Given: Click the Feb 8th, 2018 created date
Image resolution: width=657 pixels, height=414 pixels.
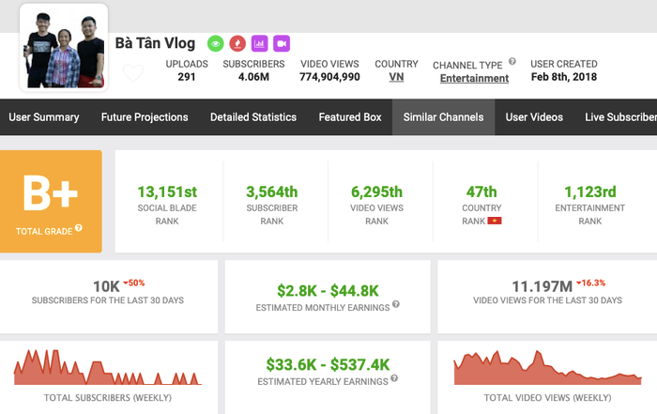Looking at the screenshot, I should coord(564,77).
